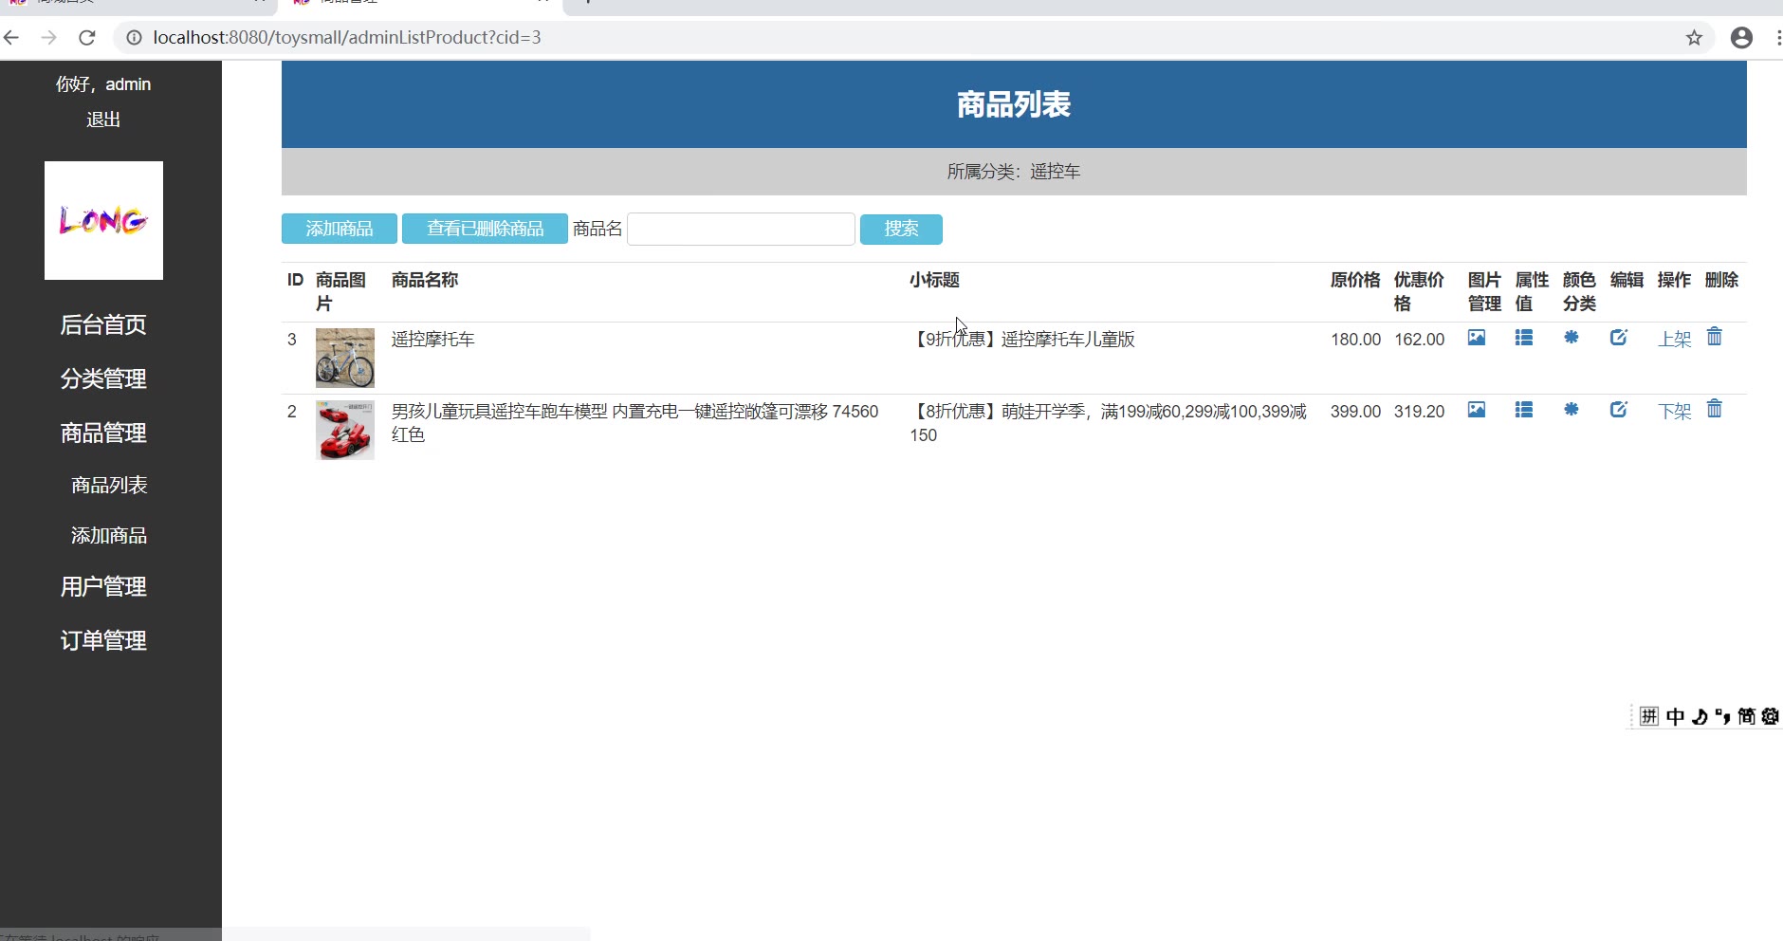The image size is (1783, 941).
Task: Open the browser profile avatar
Action: 1741,38
